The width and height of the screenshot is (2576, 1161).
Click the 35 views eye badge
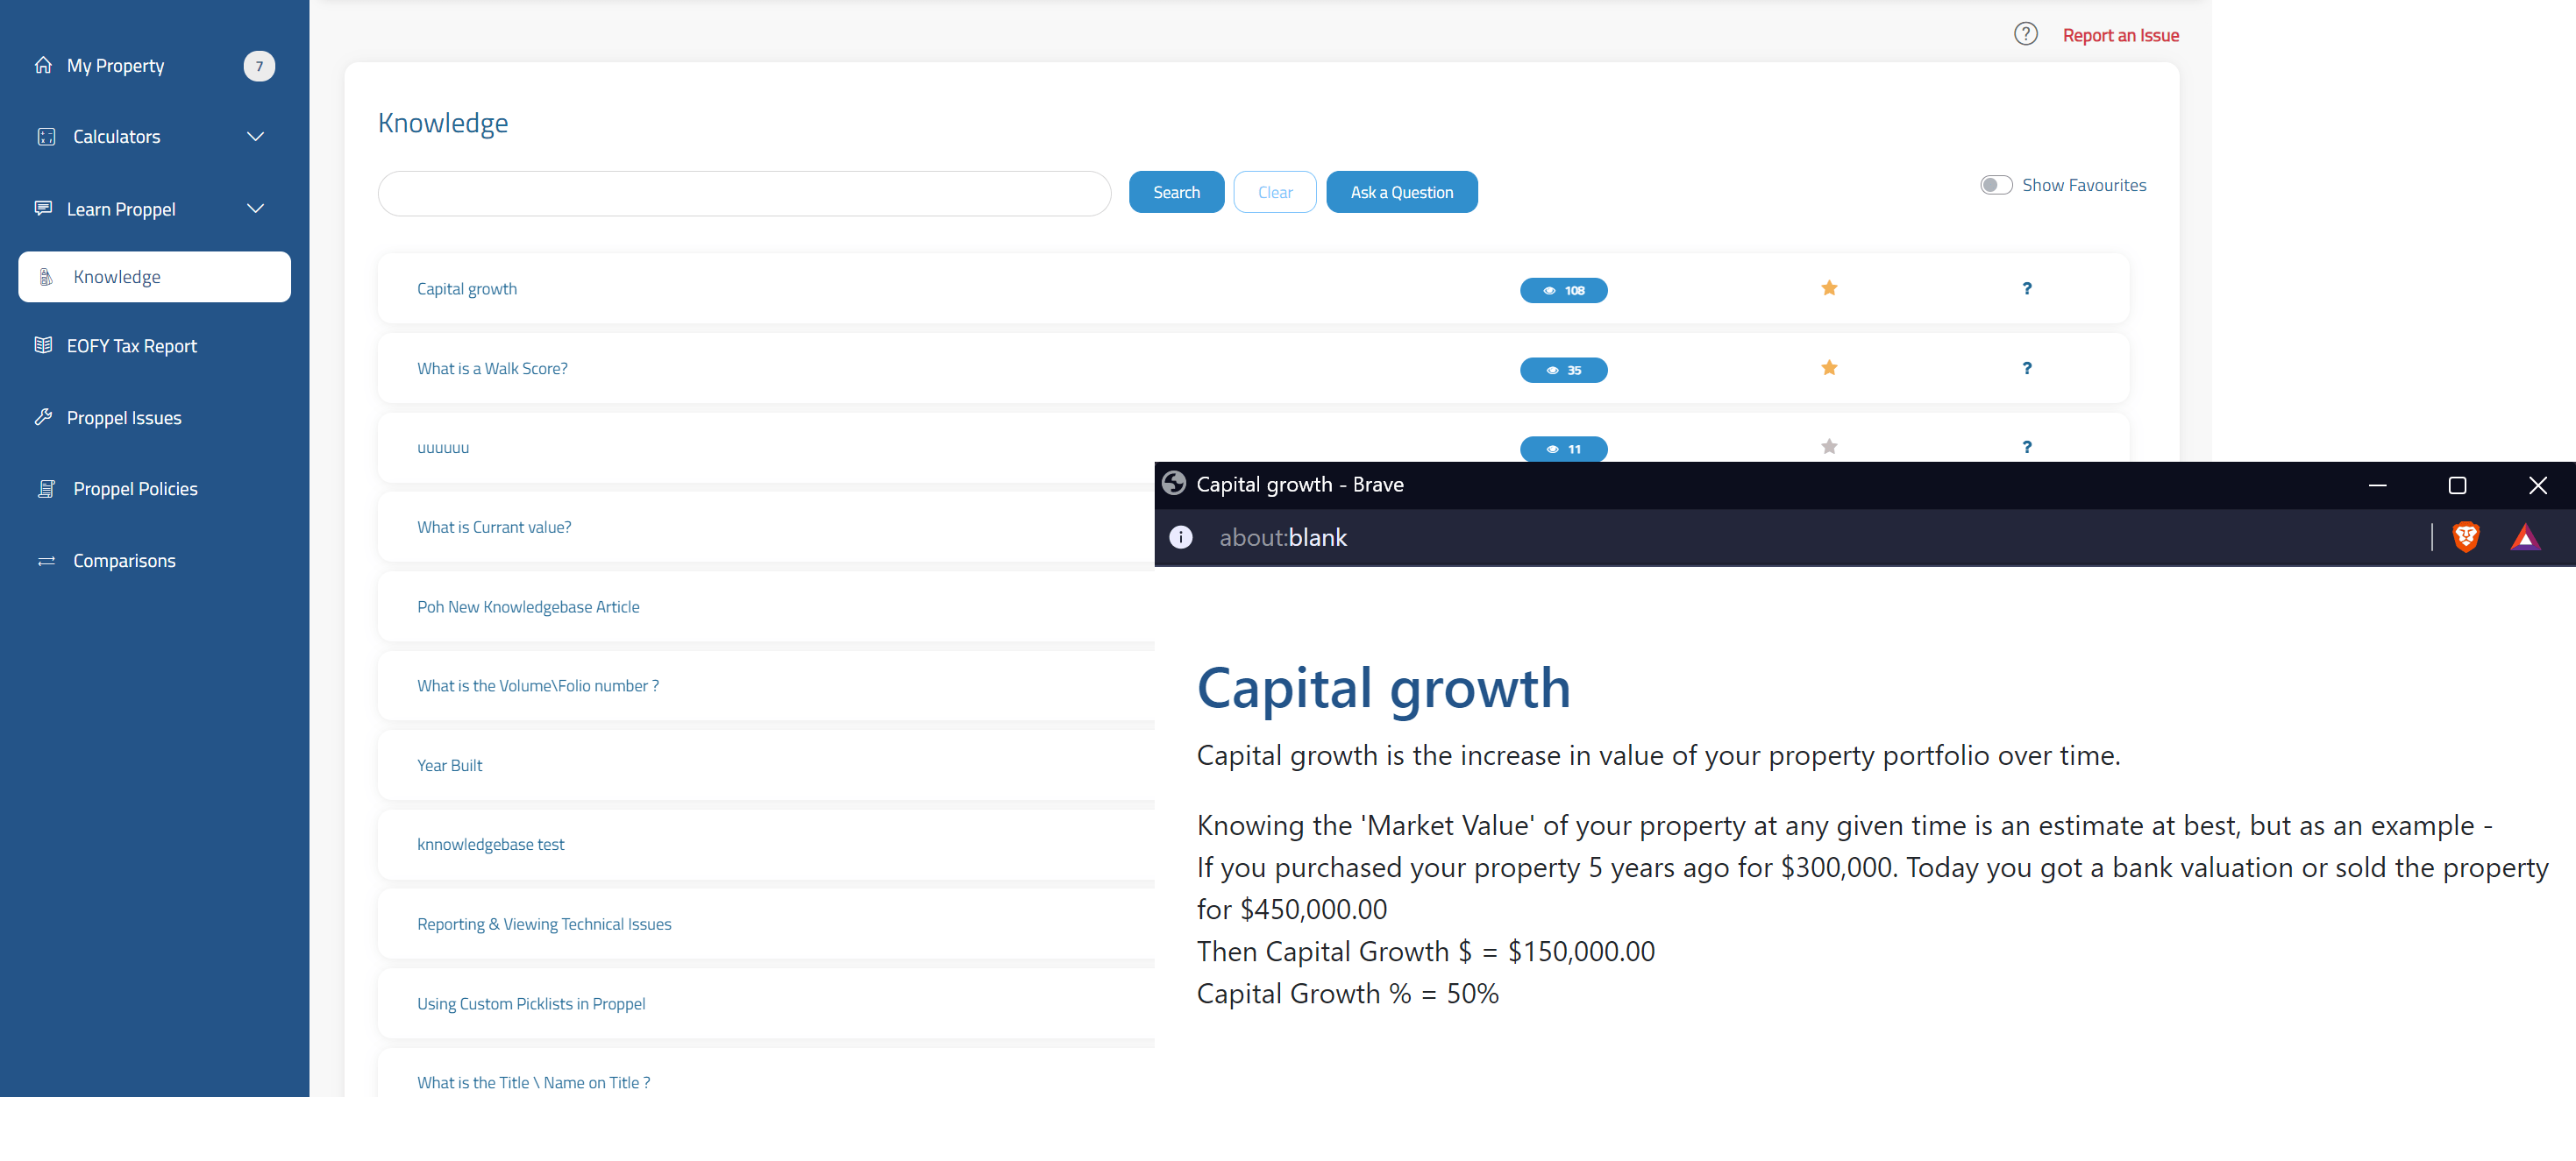1563,371
